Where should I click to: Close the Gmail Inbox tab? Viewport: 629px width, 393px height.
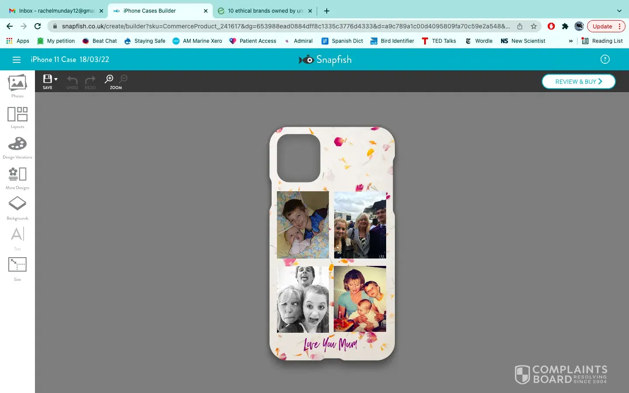[101, 11]
